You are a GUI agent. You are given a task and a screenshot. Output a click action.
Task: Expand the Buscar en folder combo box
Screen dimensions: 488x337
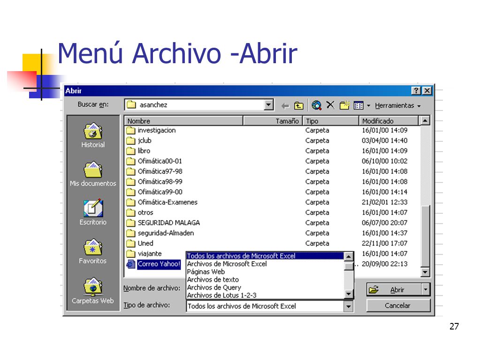(268, 105)
